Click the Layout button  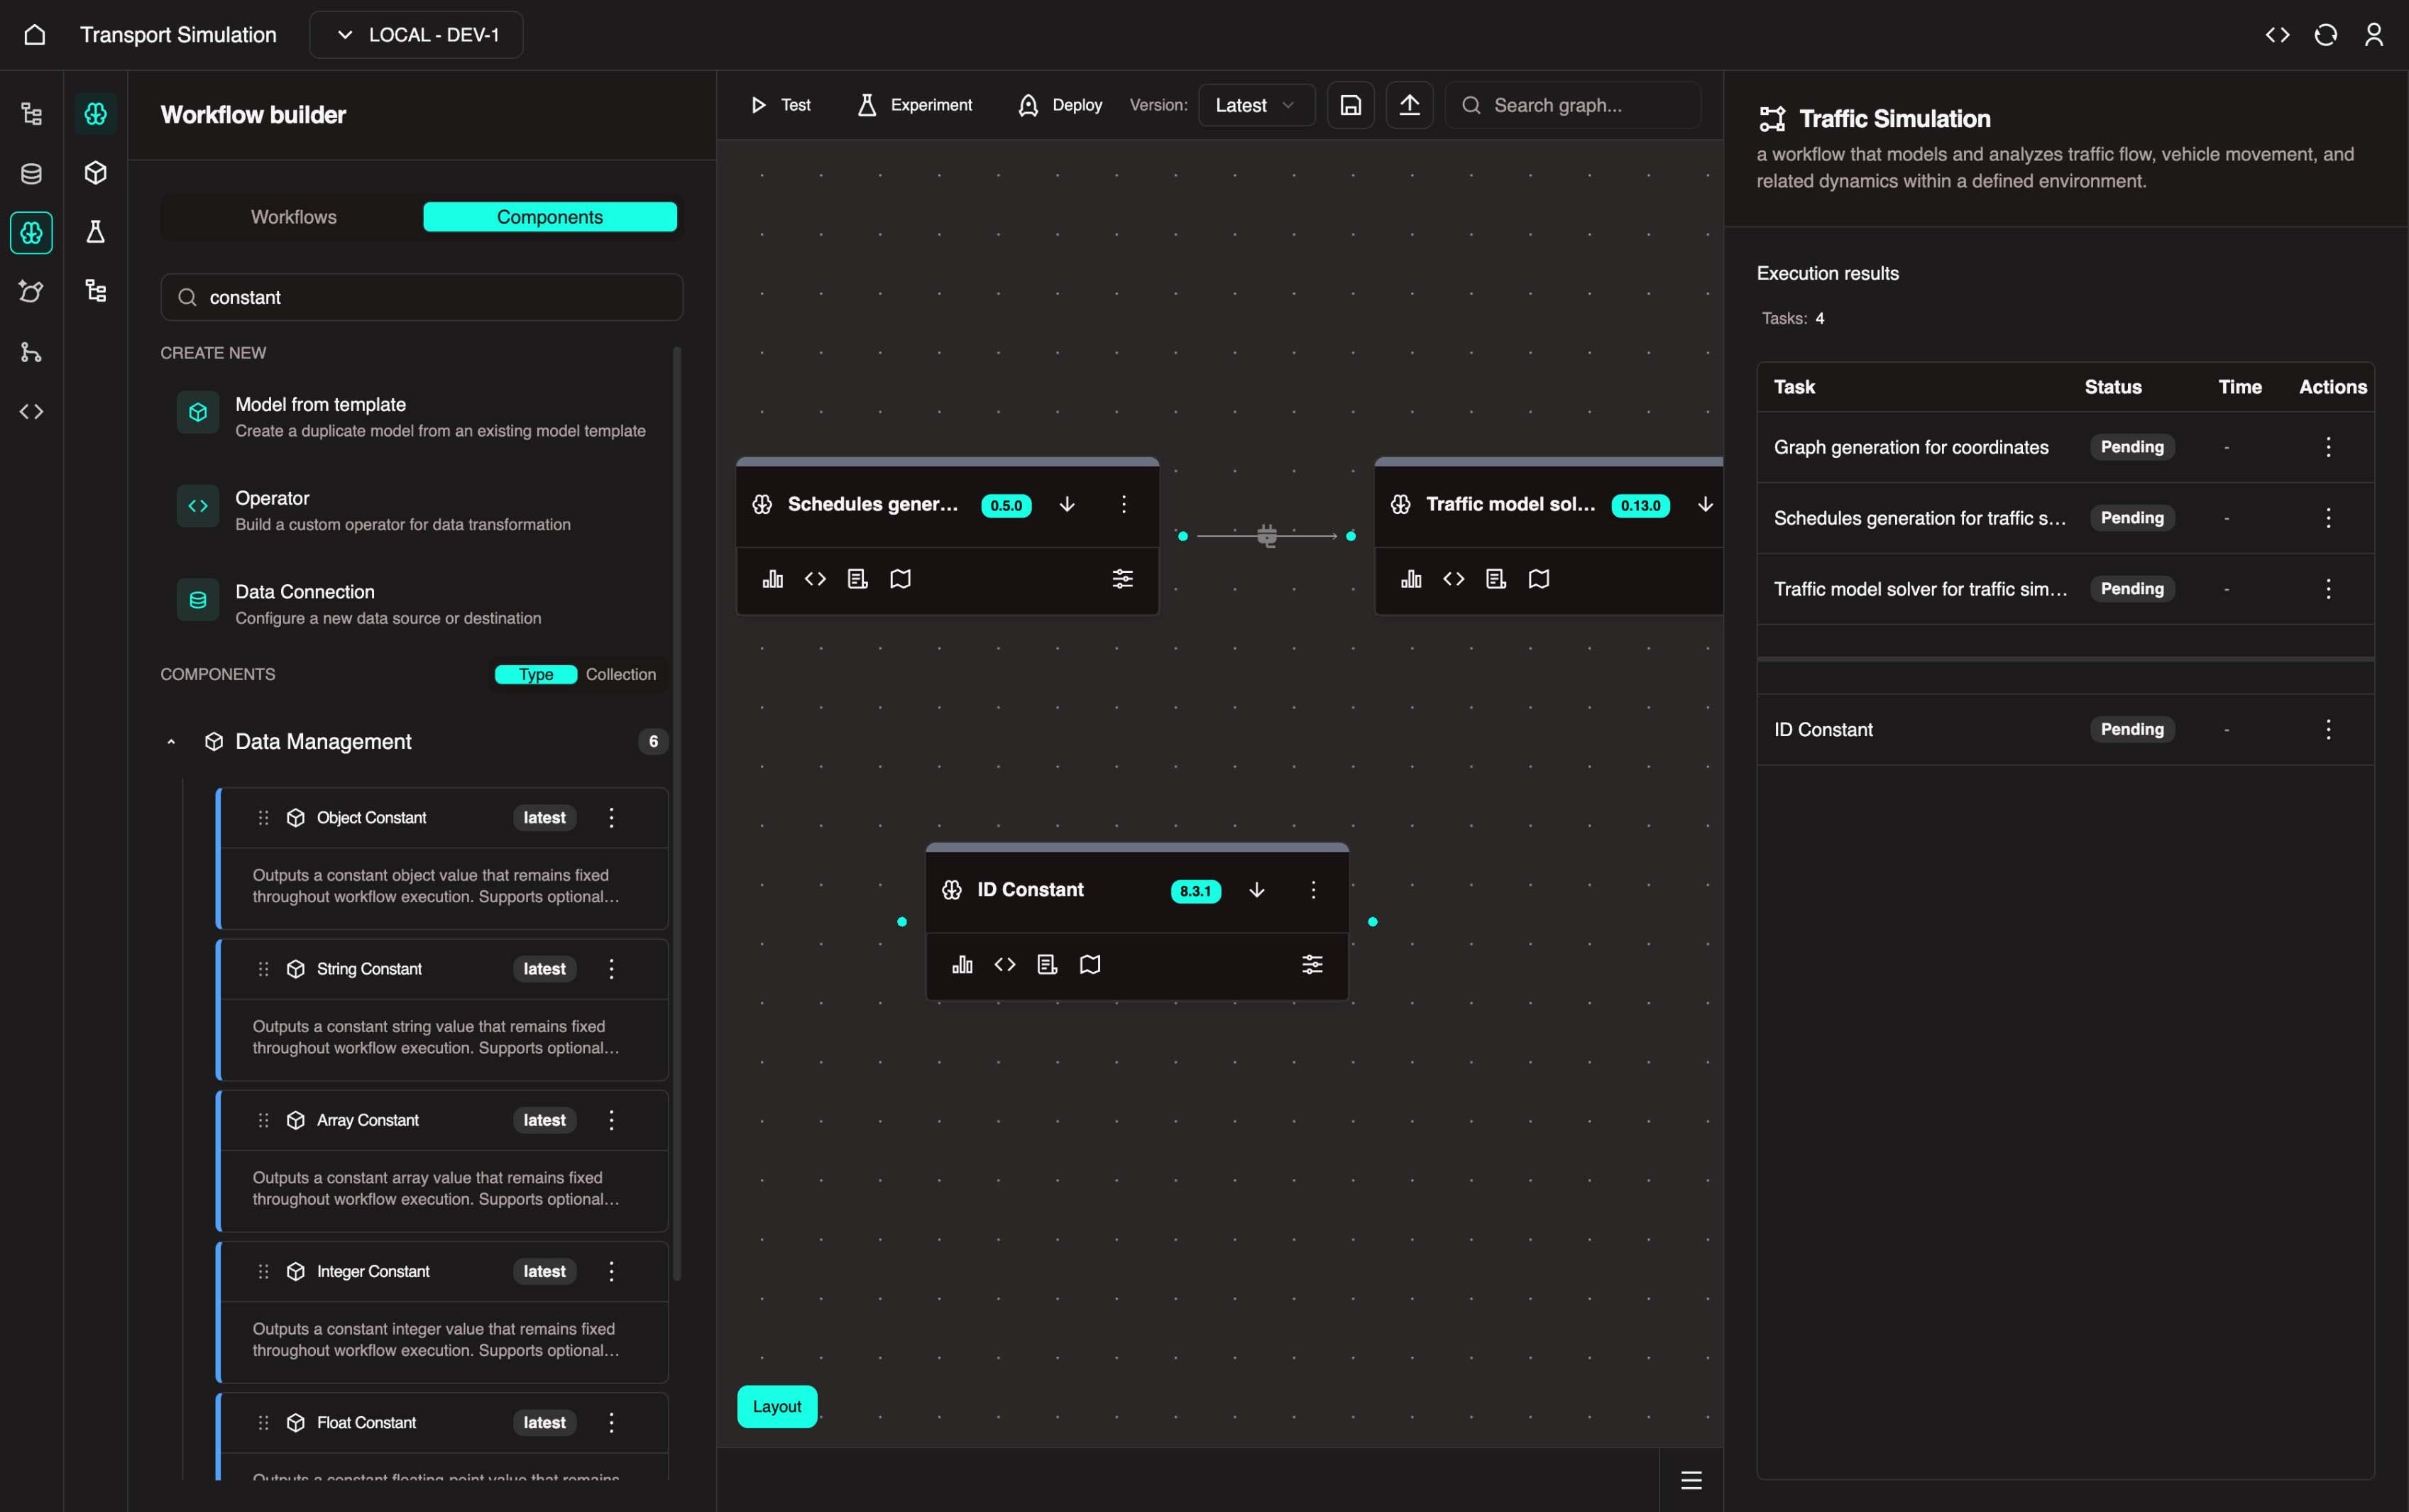pos(777,1407)
